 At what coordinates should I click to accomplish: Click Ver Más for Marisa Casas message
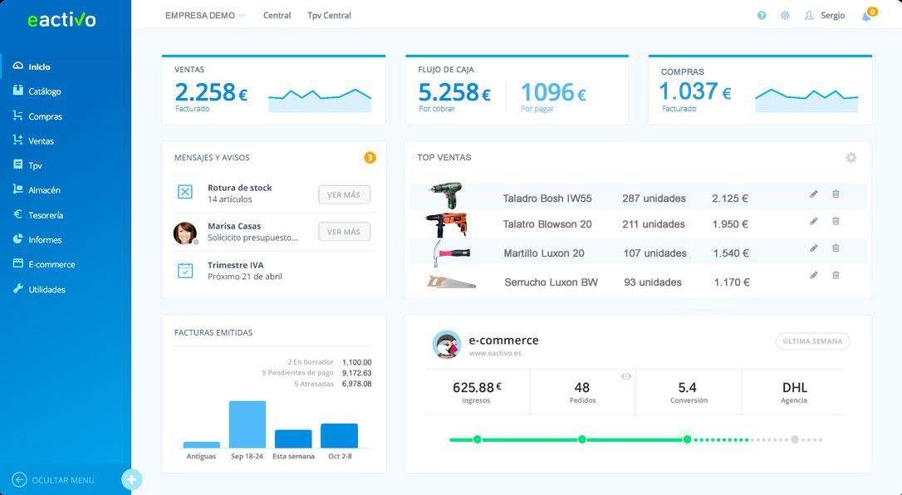344,232
